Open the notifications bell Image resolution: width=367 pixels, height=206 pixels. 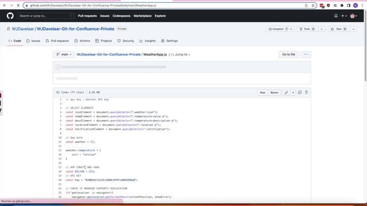click(x=336, y=16)
